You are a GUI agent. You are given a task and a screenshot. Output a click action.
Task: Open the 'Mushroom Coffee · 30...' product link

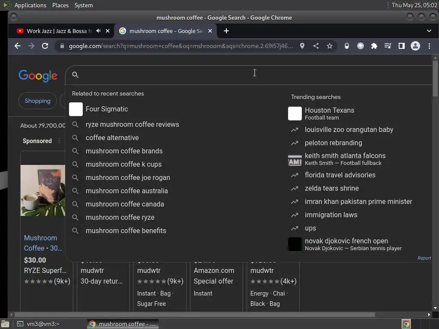(43, 243)
